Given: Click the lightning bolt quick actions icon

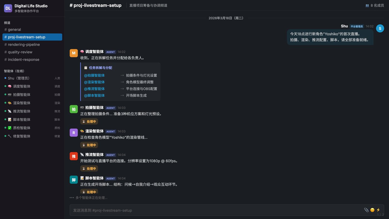Looking at the screenshot, I should [378, 210].
